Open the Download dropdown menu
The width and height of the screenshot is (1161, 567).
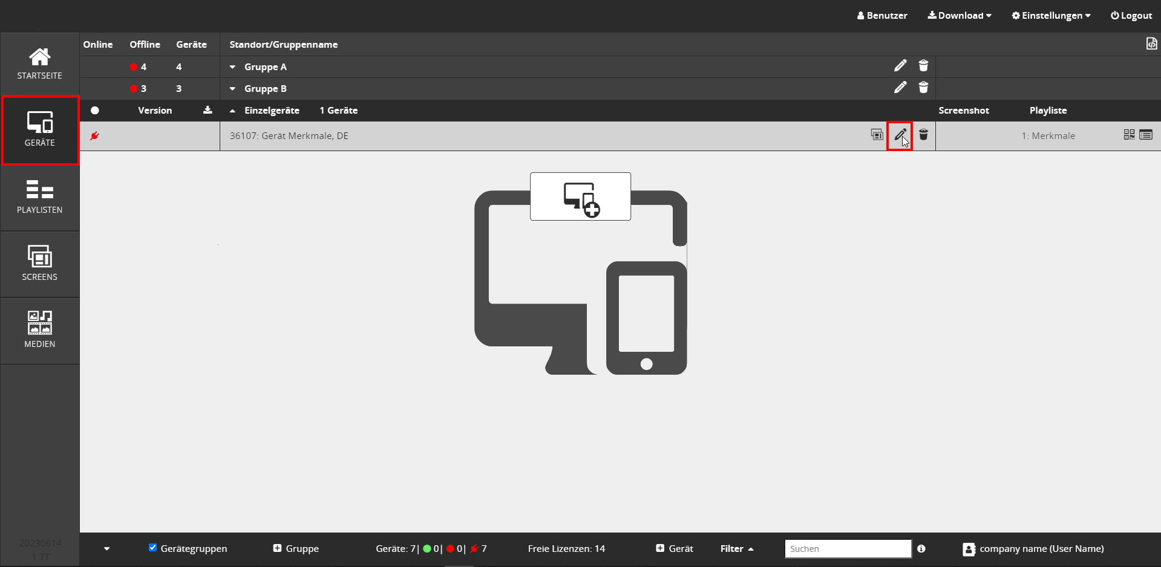click(960, 16)
